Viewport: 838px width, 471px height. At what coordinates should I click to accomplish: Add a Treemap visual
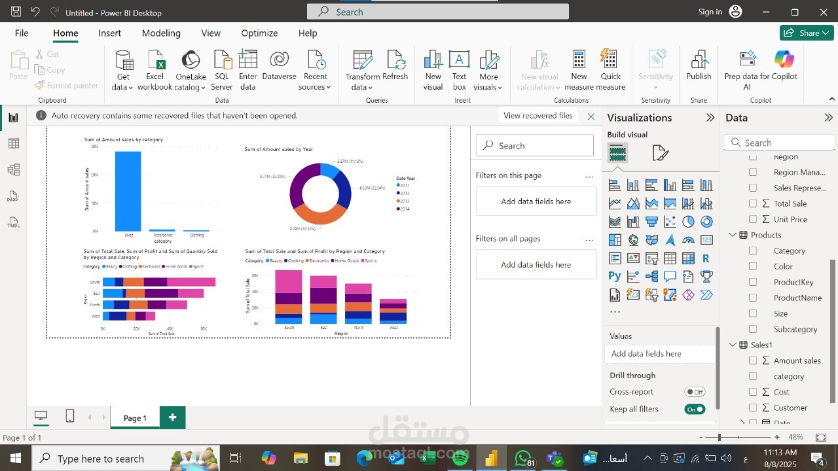[615, 240]
